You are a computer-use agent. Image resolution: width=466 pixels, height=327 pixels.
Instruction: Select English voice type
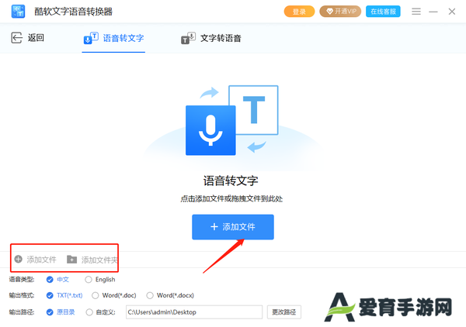(x=100, y=279)
